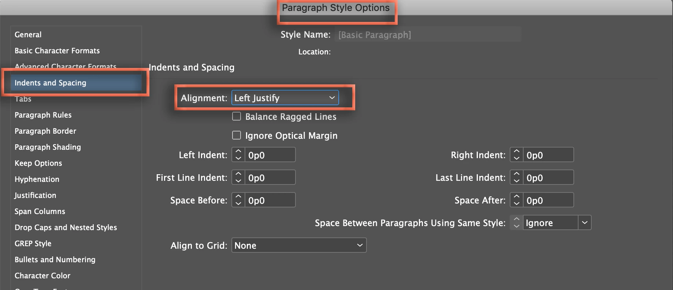Screen dimensions: 673x290
Task: Click the Last Line Indent stepper
Action: [517, 178]
